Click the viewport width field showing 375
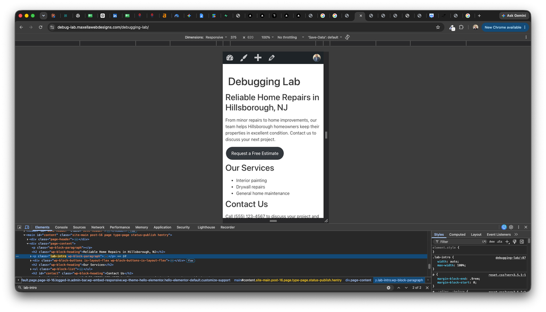Image resolution: width=546 pixels, height=312 pixels. 234,37
